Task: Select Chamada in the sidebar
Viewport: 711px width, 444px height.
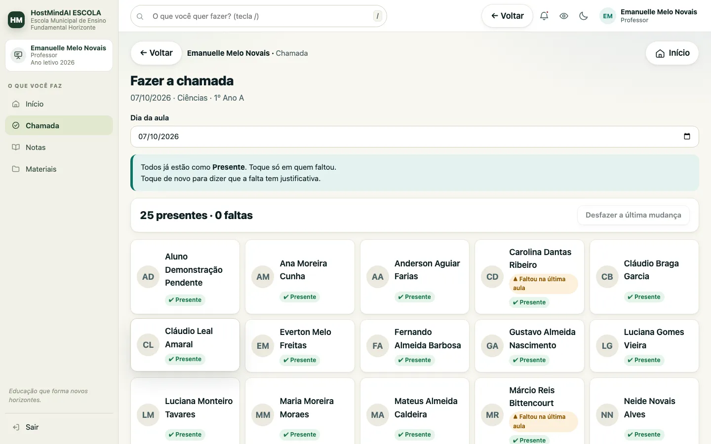Action: [59, 126]
